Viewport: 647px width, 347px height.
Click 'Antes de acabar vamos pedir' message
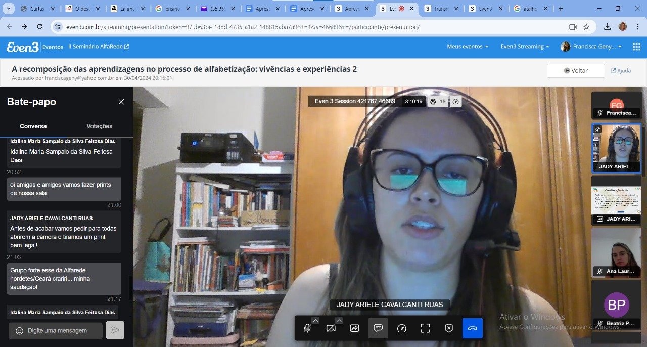point(63,237)
